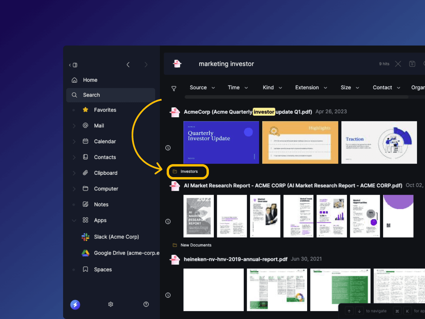425x319 pixels.
Task: Click the up arrow navigate key
Action: tap(349, 311)
